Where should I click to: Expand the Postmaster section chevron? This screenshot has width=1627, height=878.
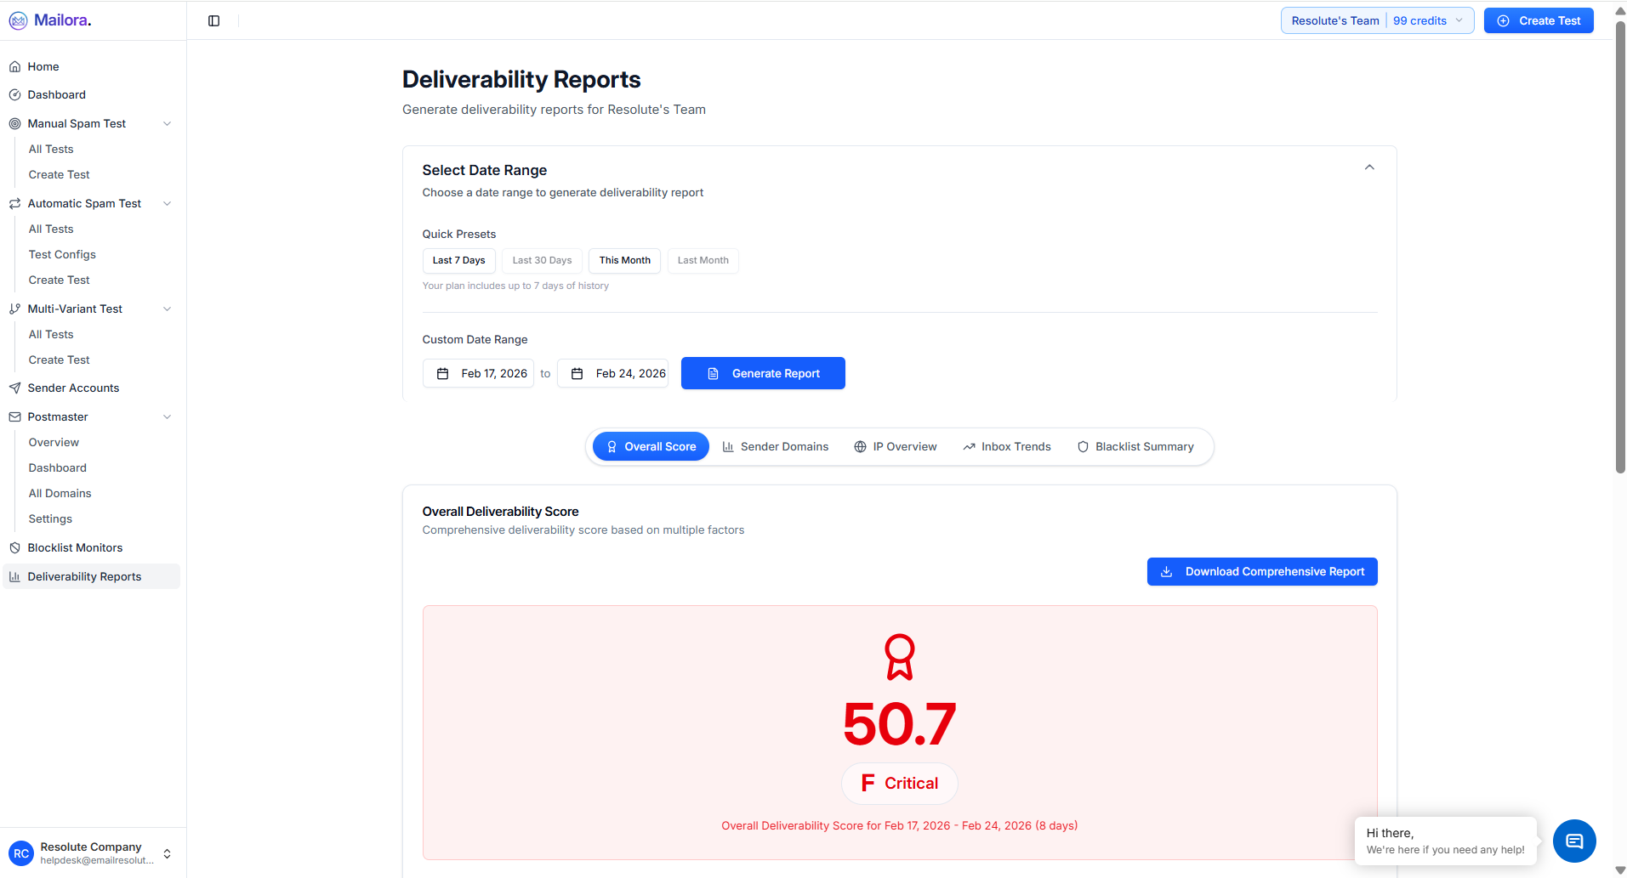pos(168,416)
